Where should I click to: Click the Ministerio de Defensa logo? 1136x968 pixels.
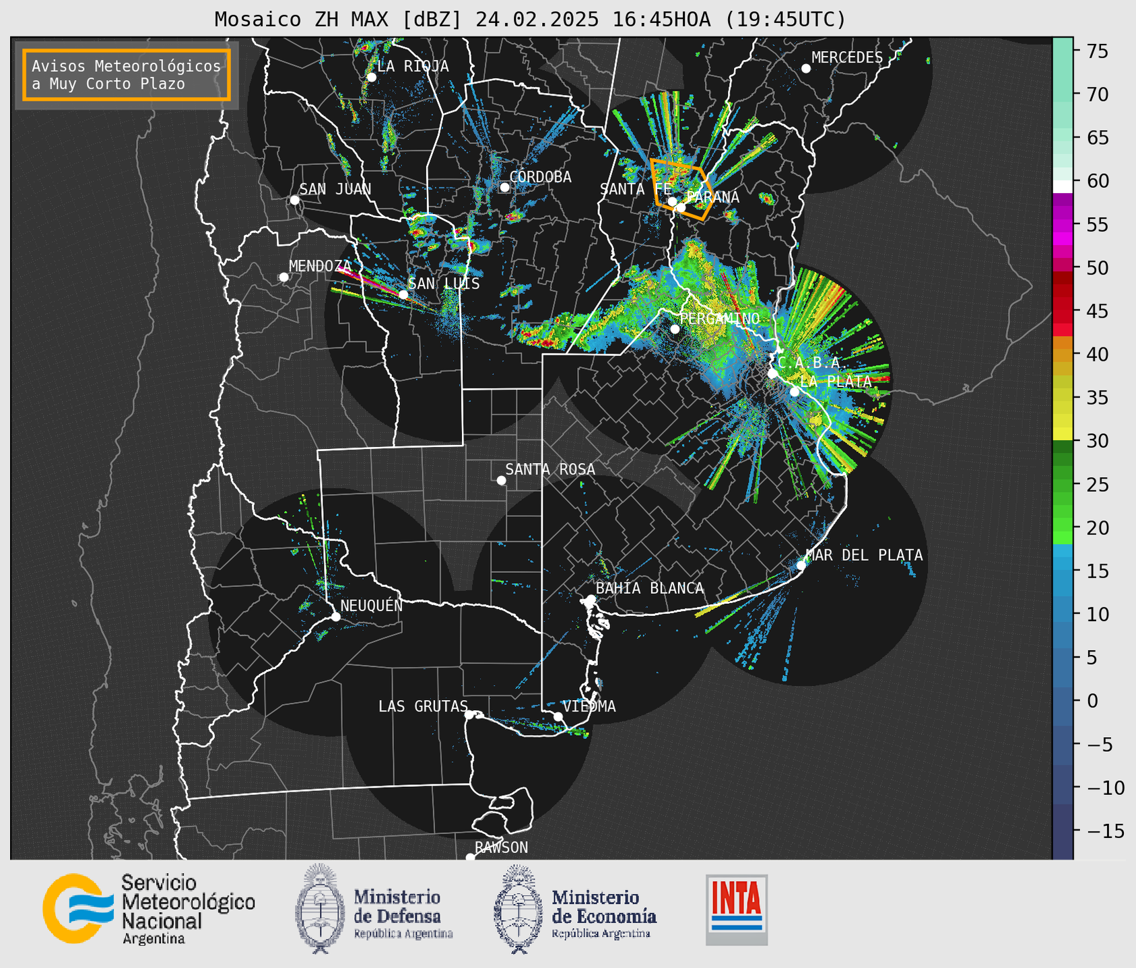(374, 909)
